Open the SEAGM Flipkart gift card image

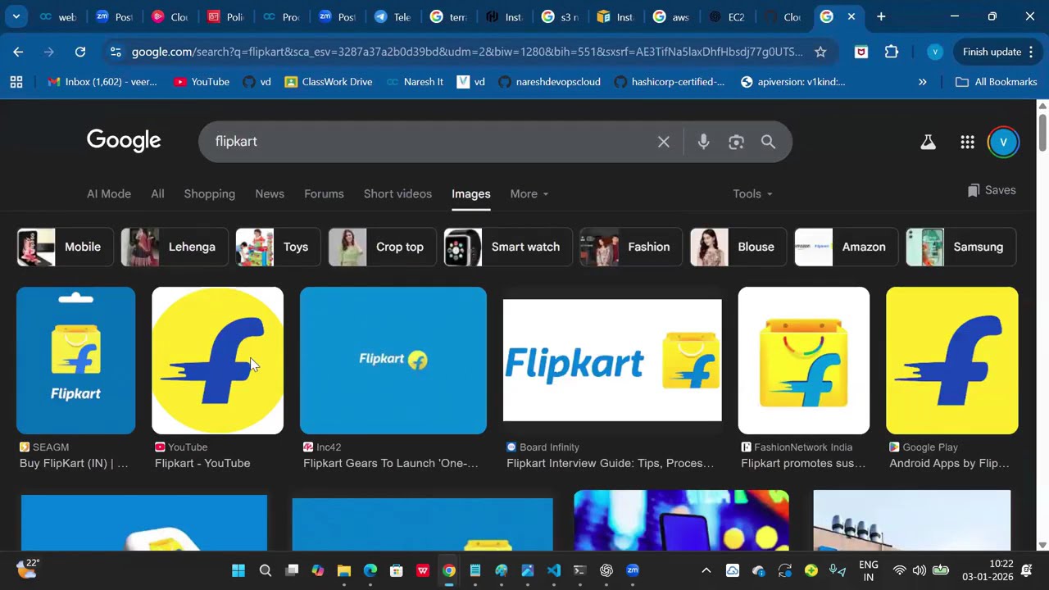pyautogui.click(x=75, y=361)
